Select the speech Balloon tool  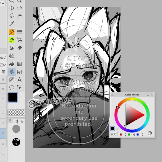click(x=12, y=88)
